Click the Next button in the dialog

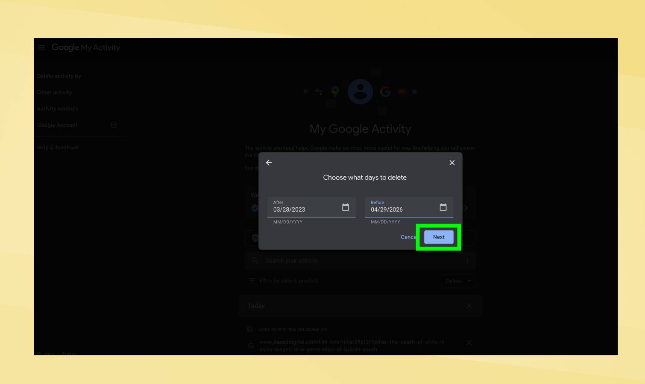point(439,237)
